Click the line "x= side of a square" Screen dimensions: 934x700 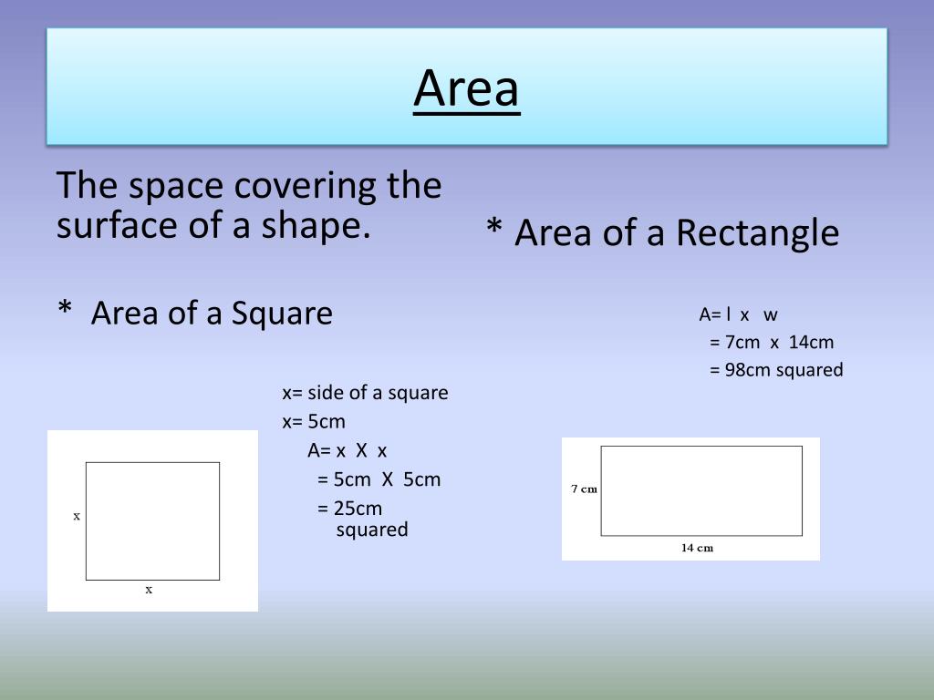pyautogui.click(x=365, y=393)
